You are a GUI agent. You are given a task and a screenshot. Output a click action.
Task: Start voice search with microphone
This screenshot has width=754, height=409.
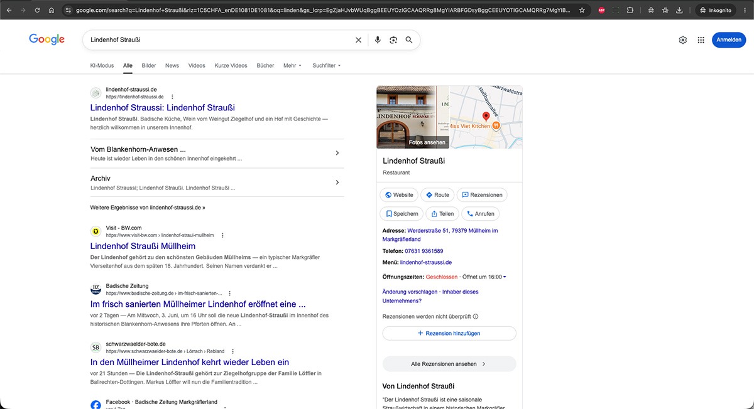click(378, 40)
